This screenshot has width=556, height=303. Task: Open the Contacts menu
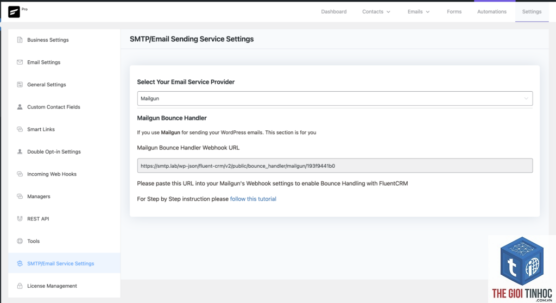(376, 12)
